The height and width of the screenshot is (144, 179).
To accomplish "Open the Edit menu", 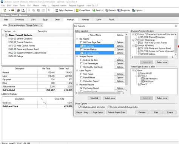I will pos(9,6).
